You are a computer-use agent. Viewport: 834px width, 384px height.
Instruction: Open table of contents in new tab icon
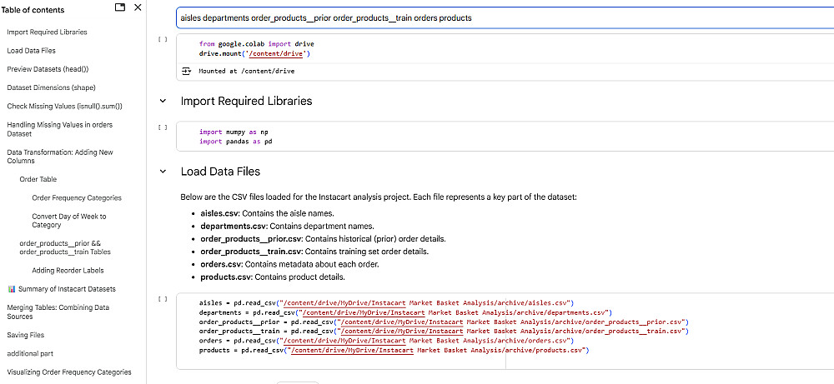pyautogui.click(x=119, y=7)
